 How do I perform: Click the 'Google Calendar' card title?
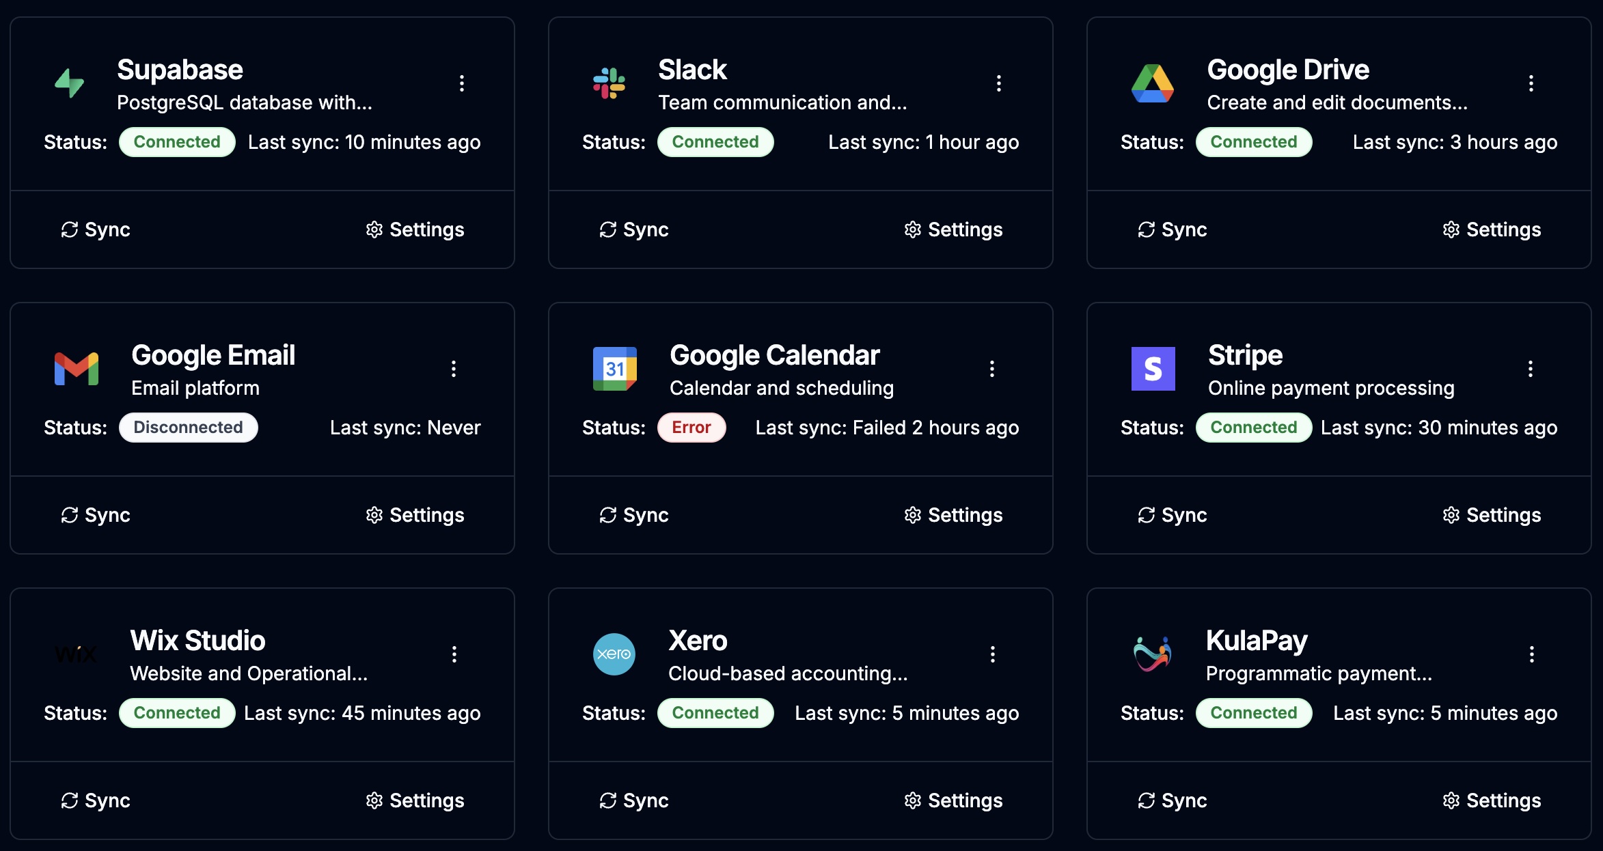point(775,355)
